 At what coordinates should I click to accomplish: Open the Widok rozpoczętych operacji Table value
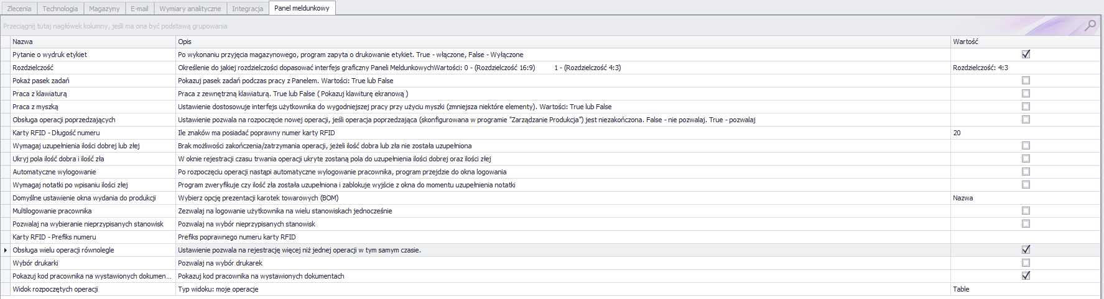point(1025,289)
